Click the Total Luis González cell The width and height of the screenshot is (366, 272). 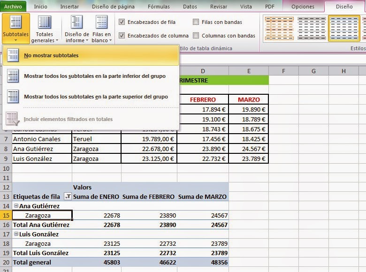[x=42, y=253]
